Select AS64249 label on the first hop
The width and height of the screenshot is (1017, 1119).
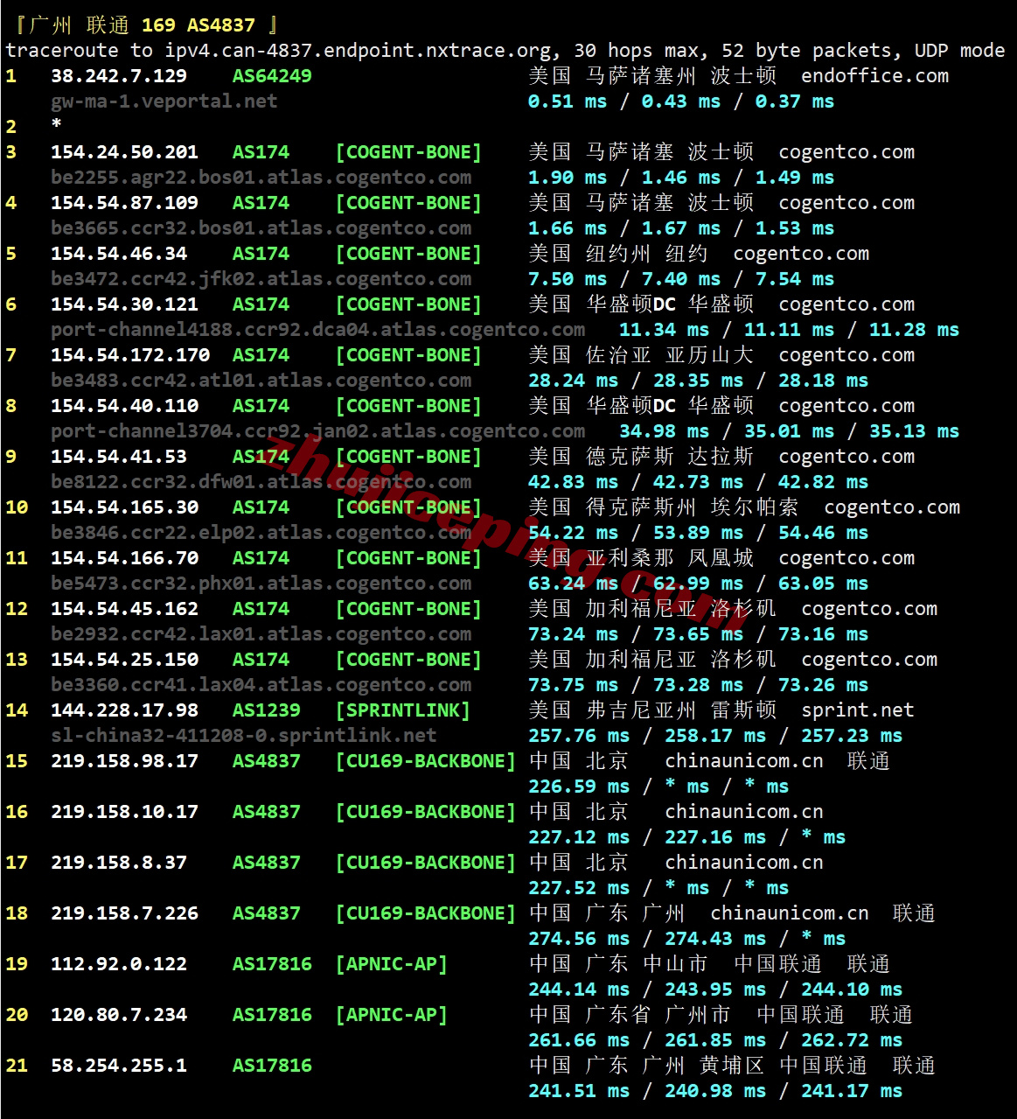click(x=271, y=76)
